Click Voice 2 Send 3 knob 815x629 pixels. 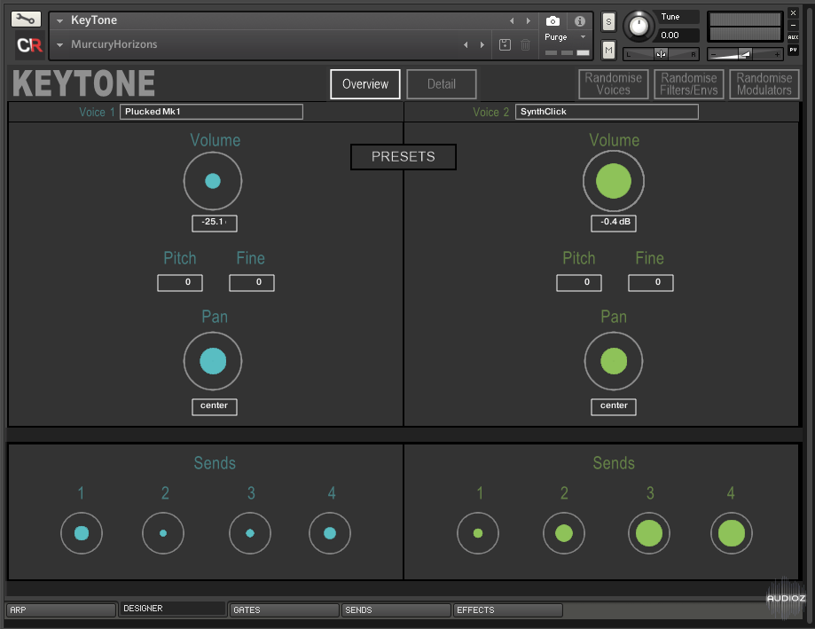649,533
